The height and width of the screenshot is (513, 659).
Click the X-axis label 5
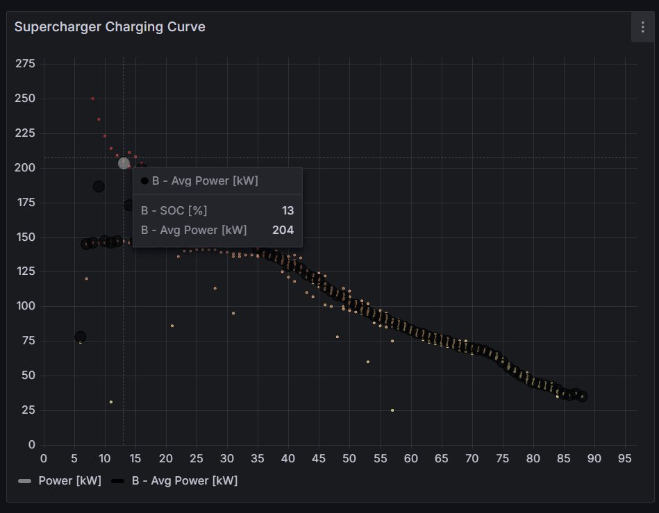(x=74, y=458)
